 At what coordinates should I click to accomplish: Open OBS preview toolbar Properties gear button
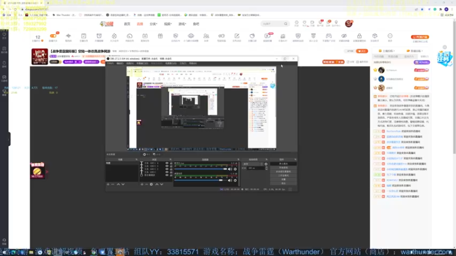tap(146, 154)
